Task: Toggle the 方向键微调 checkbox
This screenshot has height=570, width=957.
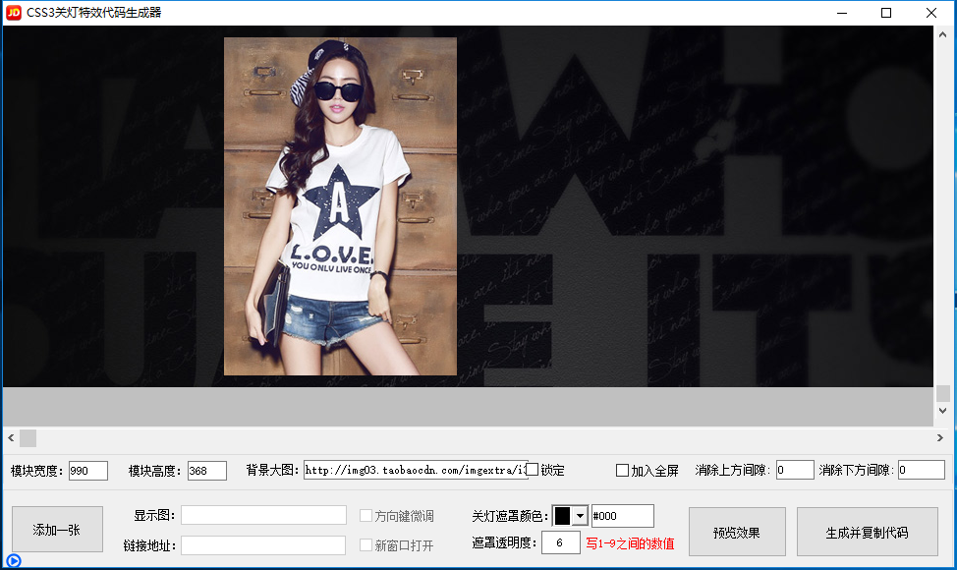Action: pos(366,516)
